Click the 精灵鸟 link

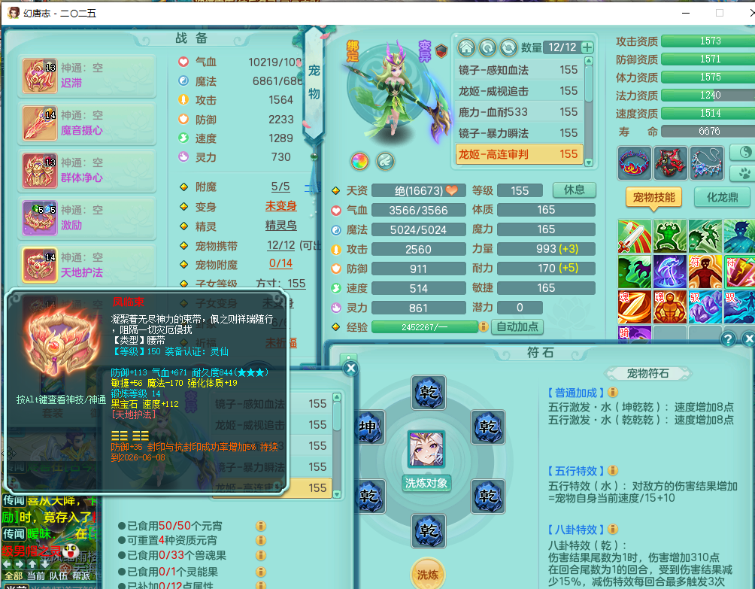point(280,226)
